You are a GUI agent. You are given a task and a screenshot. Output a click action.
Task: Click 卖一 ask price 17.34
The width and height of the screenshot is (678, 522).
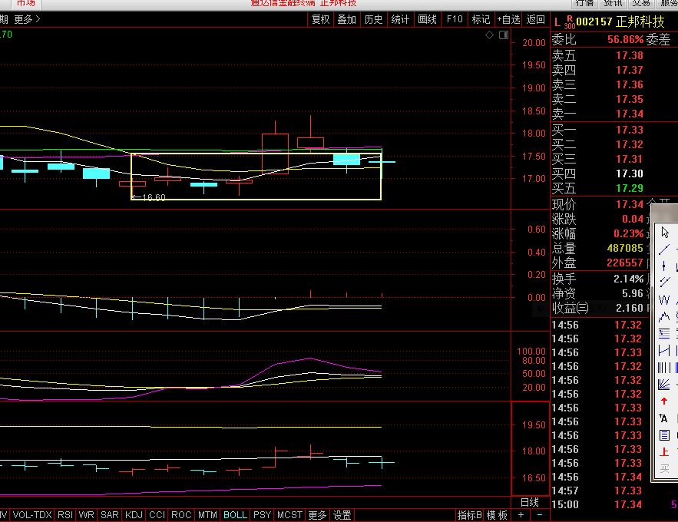(630, 114)
